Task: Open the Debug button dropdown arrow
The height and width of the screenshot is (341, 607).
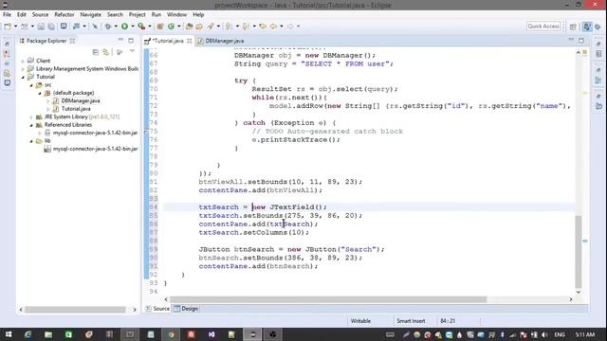Action: coord(116,27)
